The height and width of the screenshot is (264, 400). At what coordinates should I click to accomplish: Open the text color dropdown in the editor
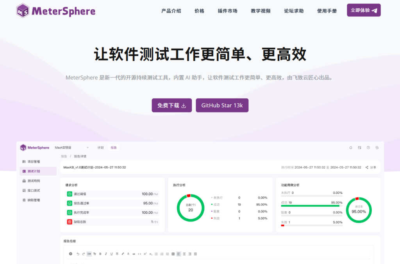click(128, 254)
